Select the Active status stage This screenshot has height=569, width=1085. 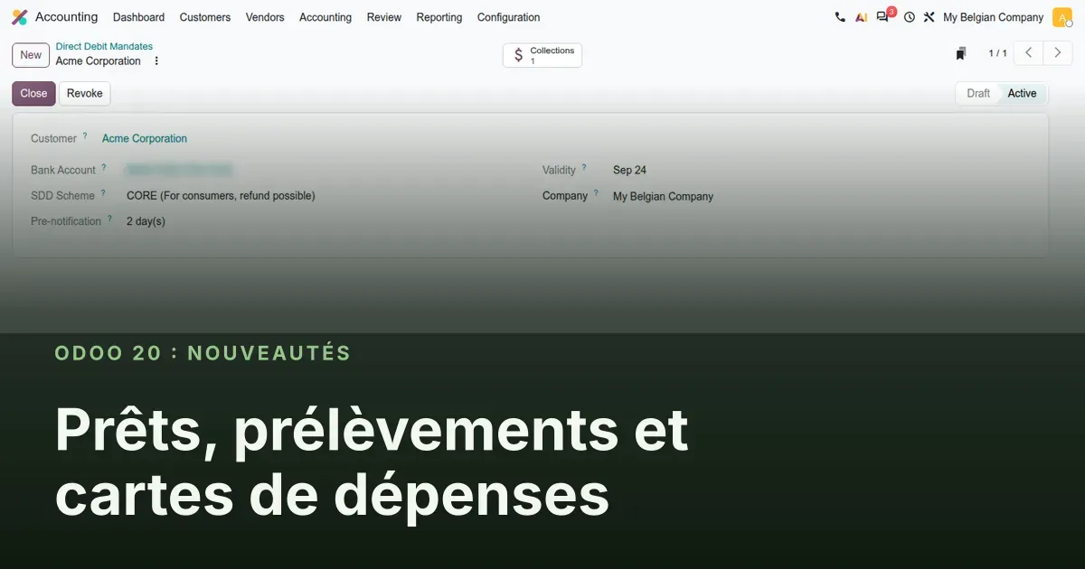(1022, 93)
